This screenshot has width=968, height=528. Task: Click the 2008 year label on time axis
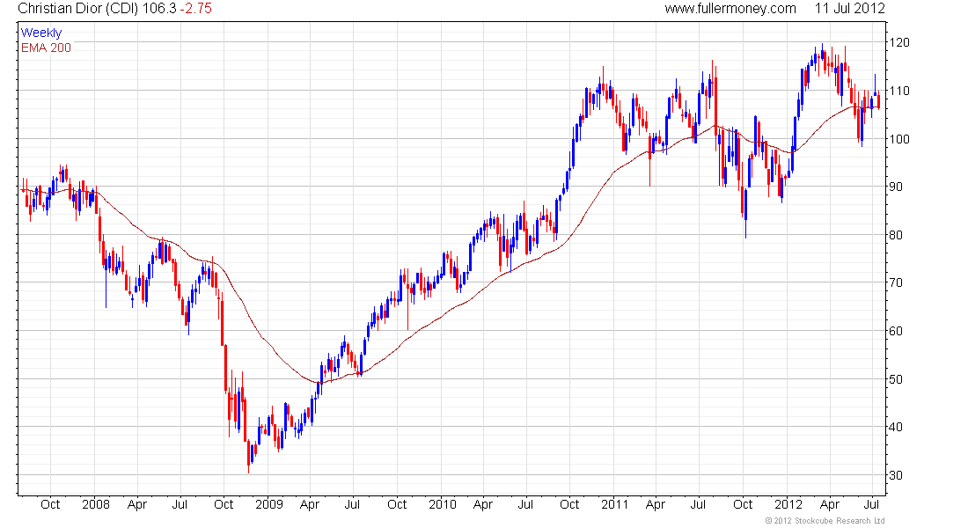pyautogui.click(x=96, y=504)
